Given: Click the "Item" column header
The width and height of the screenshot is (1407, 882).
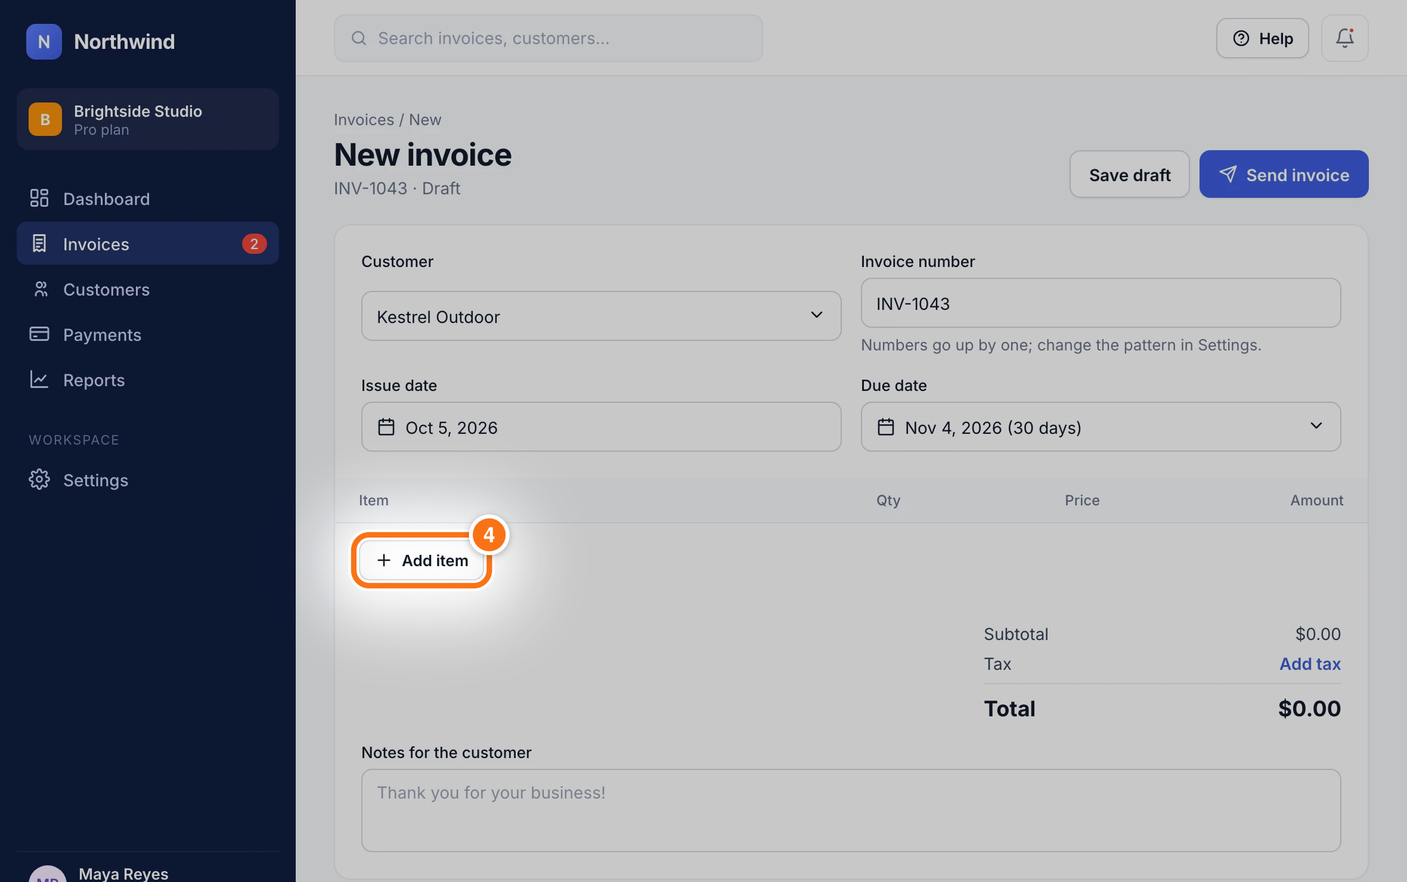Looking at the screenshot, I should [373, 500].
